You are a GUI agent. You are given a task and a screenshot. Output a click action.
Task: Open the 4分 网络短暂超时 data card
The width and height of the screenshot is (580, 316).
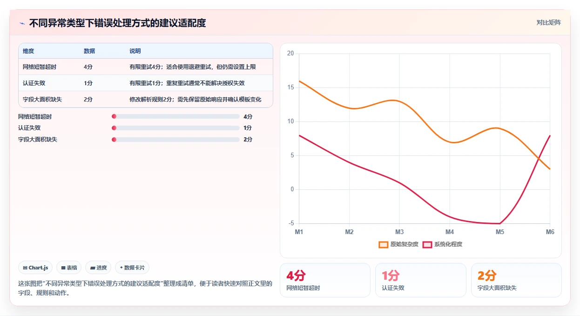pos(325,280)
